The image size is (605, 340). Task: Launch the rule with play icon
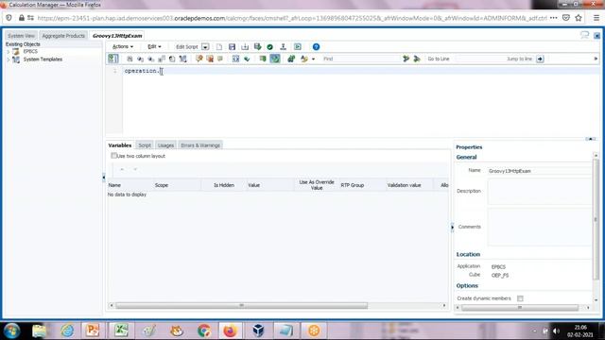coord(298,47)
